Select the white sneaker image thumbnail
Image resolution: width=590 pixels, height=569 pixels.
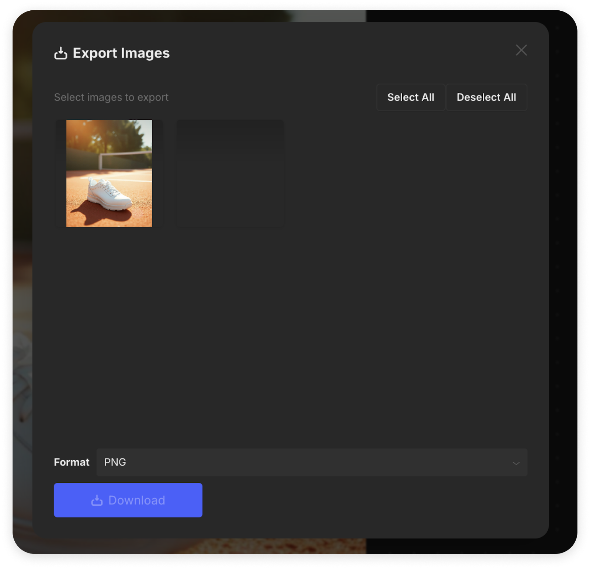point(109,173)
